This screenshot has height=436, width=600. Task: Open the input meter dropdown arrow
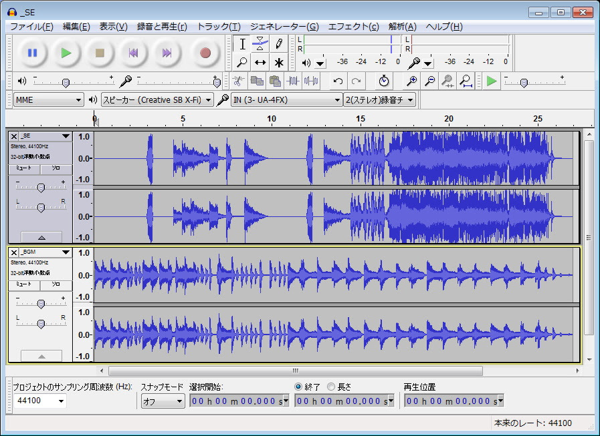tap(428, 63)
